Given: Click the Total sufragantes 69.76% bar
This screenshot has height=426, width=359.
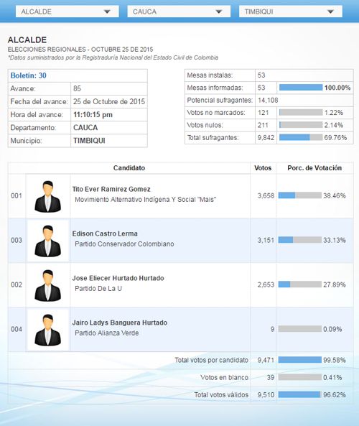Looking at the screenshot, I should pos(301,137).
